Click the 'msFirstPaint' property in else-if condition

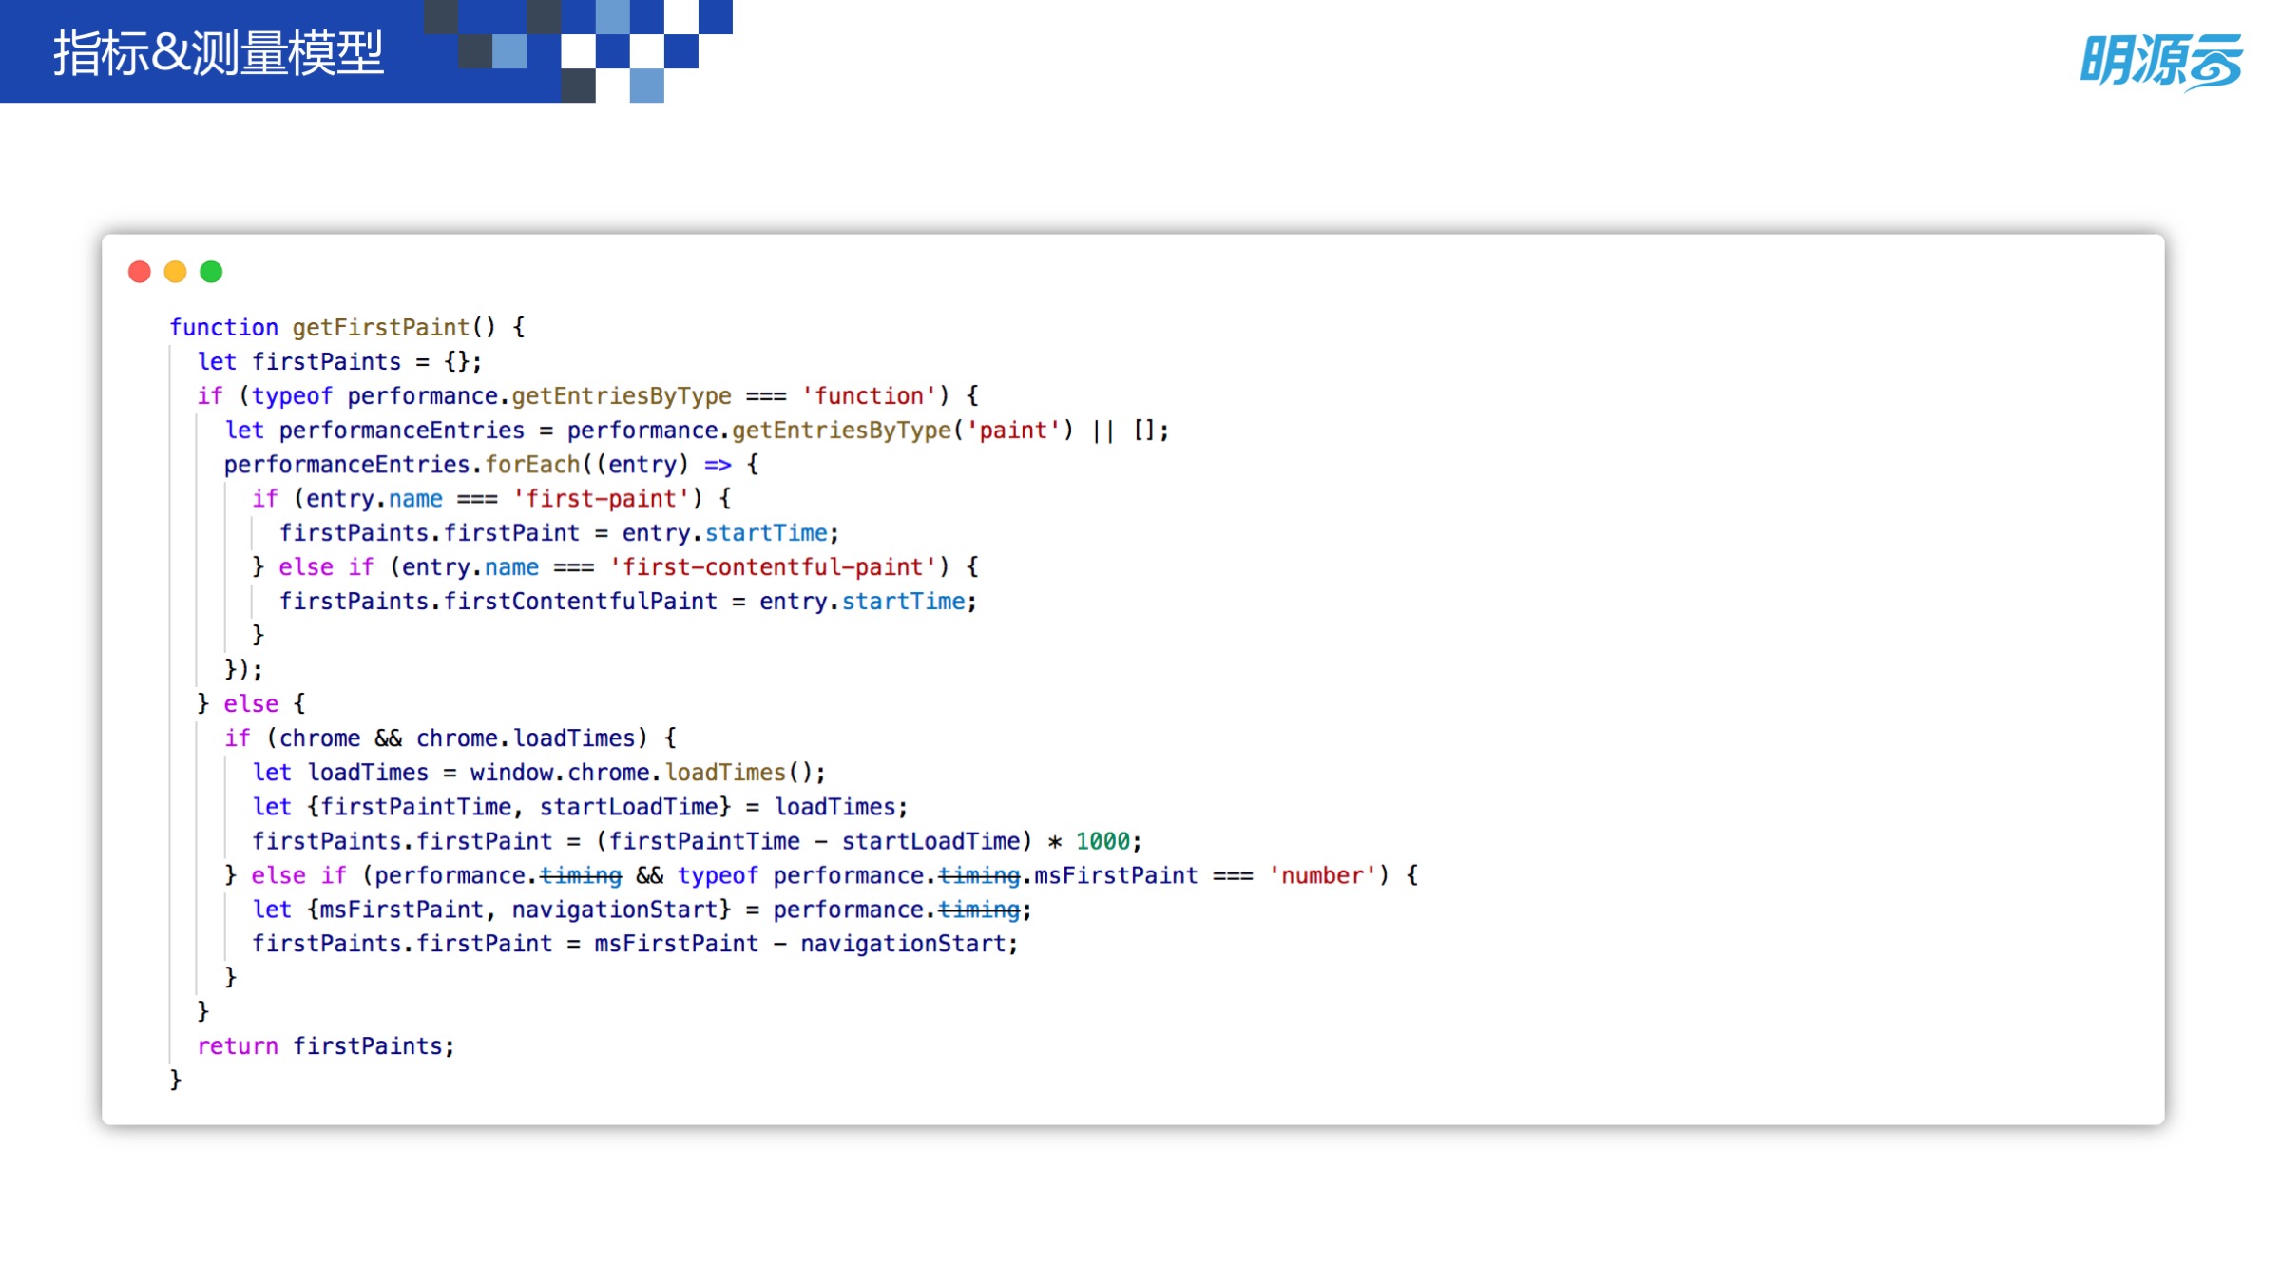(x=1116, y=874)
